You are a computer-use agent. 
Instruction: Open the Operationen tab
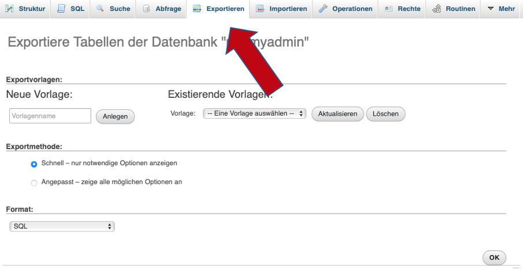point(345,9)
